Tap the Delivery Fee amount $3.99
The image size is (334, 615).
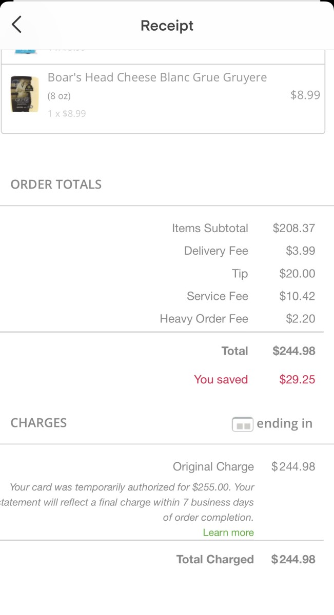coord(301,251)
